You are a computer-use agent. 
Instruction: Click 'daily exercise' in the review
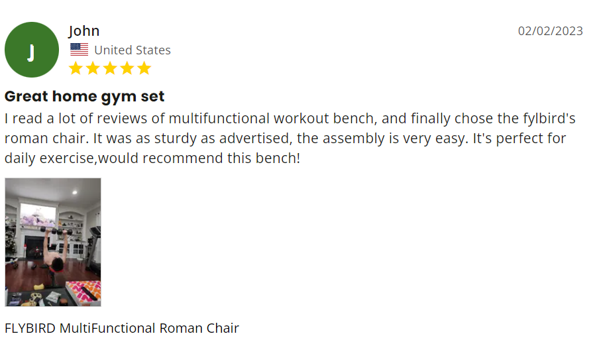46,159
